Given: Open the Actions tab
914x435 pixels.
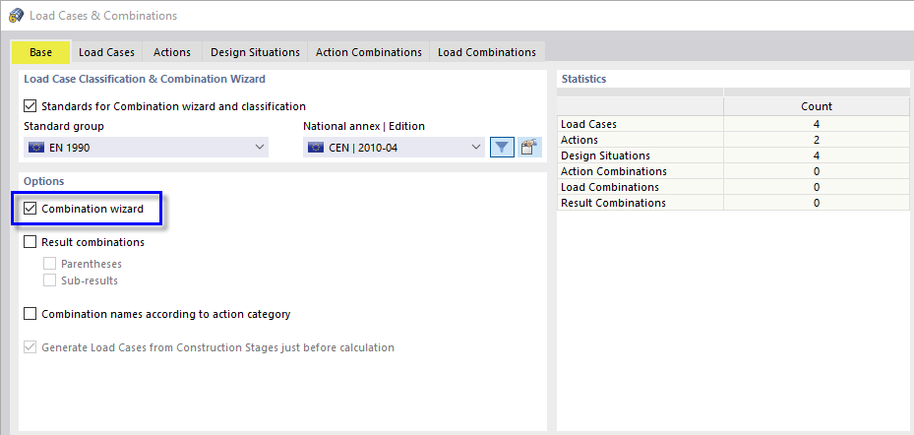Looking at the screenshot, I should tap(172, 52).
